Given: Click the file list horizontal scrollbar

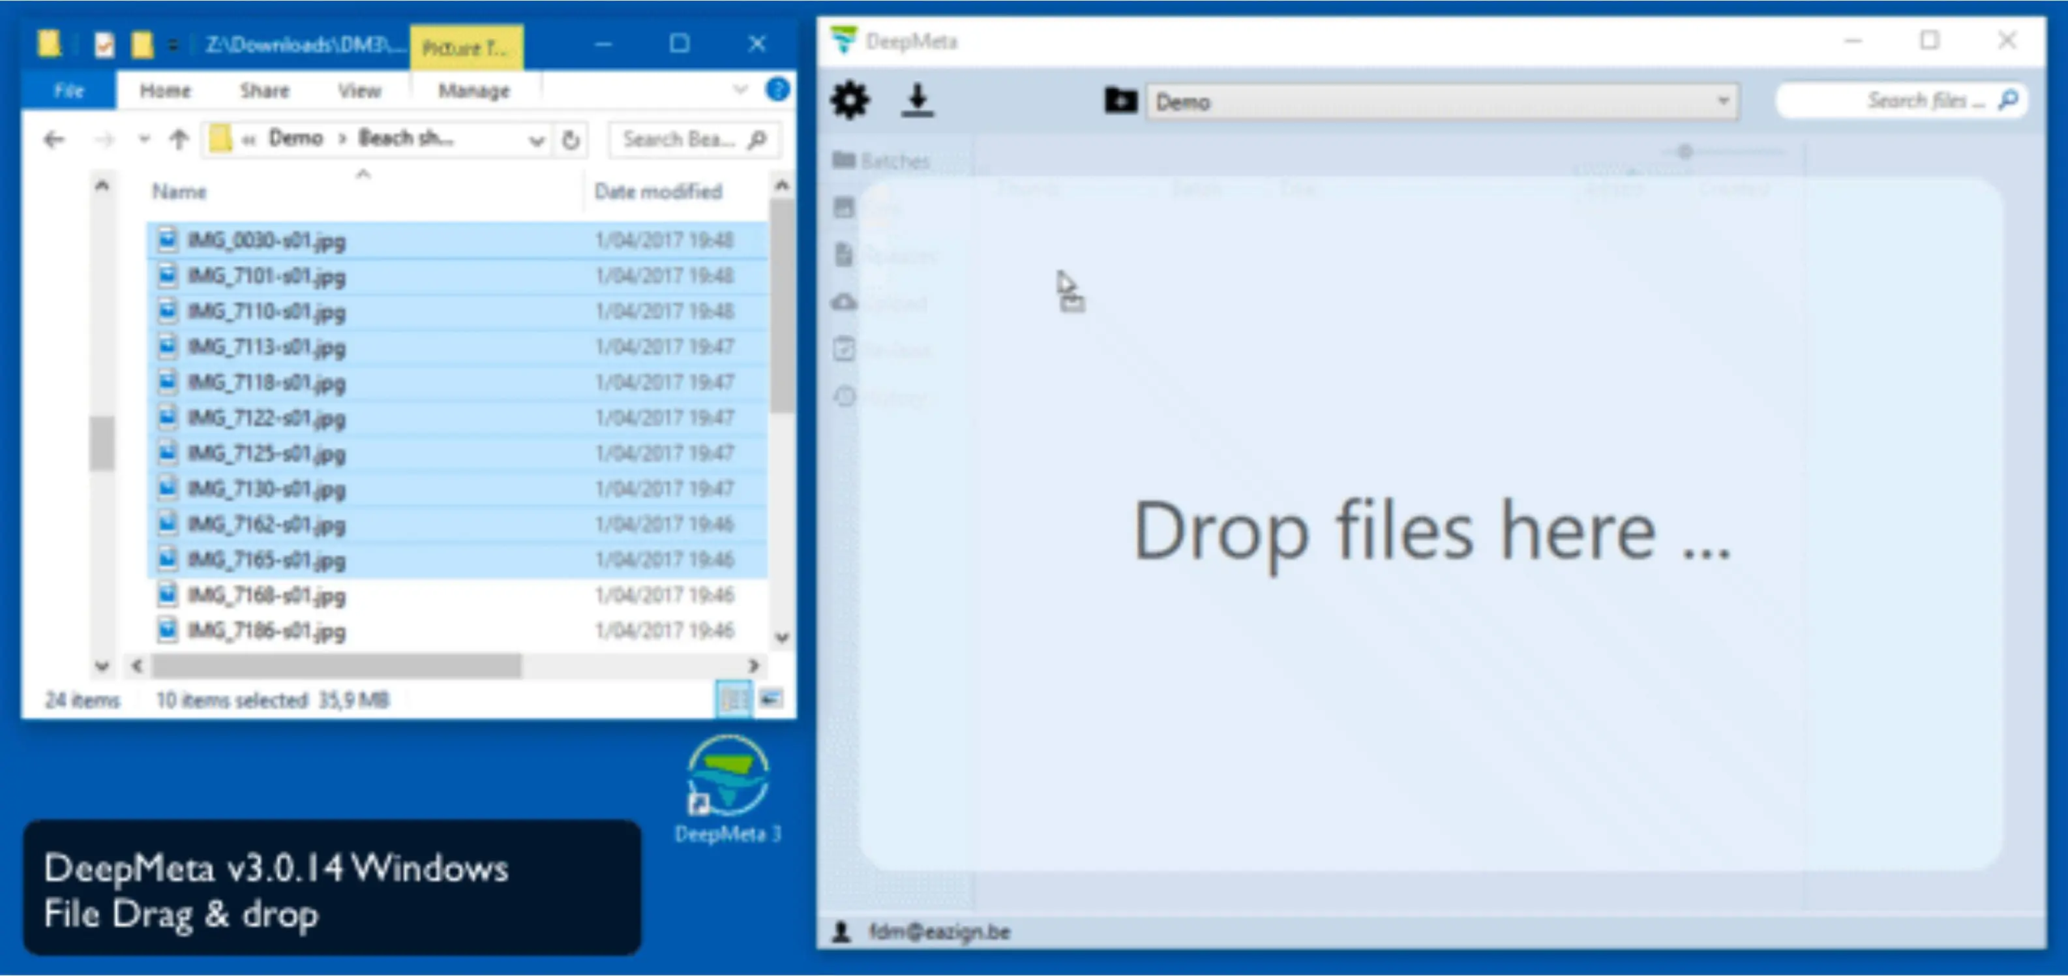Looking at the screenshot, I should 337,665.
